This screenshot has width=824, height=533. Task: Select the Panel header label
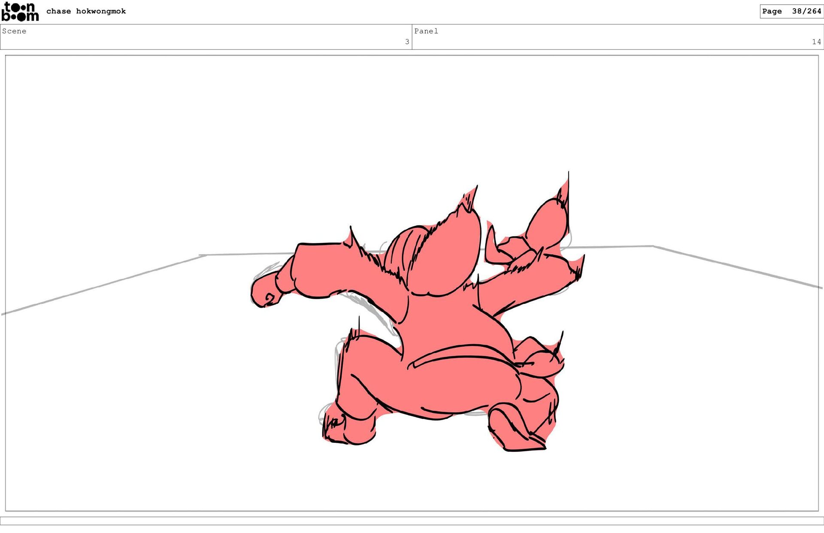[x=426, y=31]
